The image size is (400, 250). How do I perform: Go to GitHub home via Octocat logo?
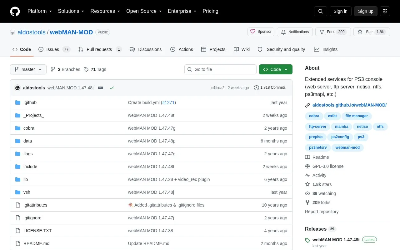coord(15,11)
